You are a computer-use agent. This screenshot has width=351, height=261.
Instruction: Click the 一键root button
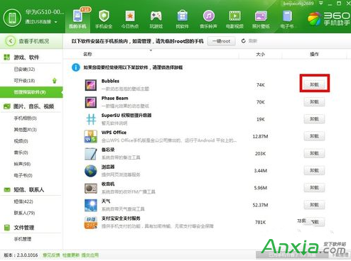coord(221,41)
